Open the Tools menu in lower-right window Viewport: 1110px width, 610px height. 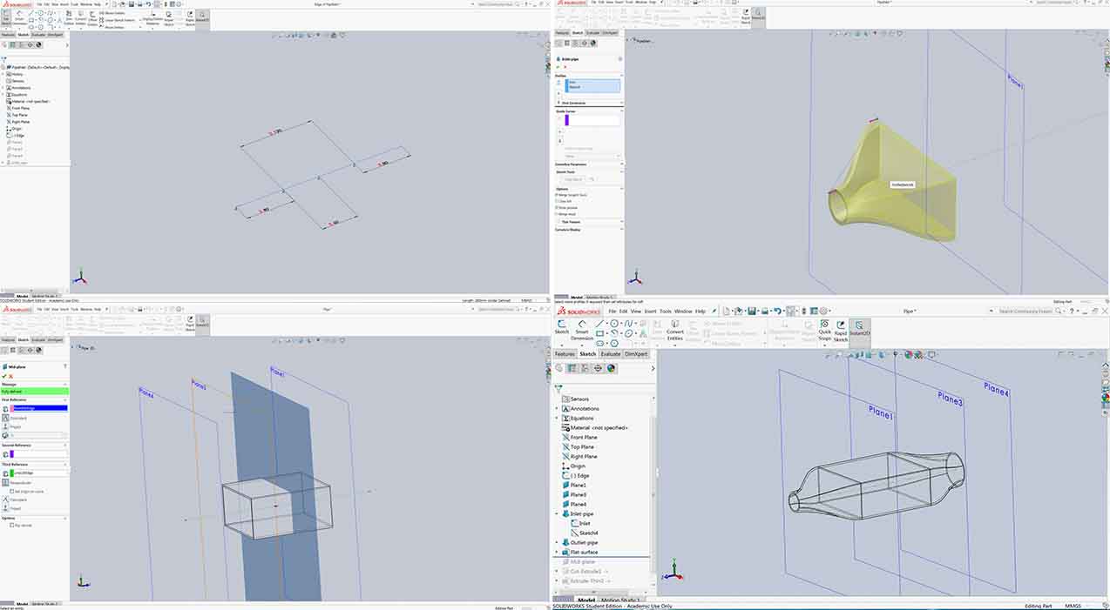click(666, 312)
